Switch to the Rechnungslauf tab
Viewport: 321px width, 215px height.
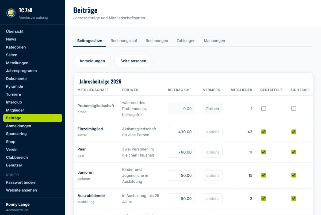pyautogui.click(x=124, y=41)
